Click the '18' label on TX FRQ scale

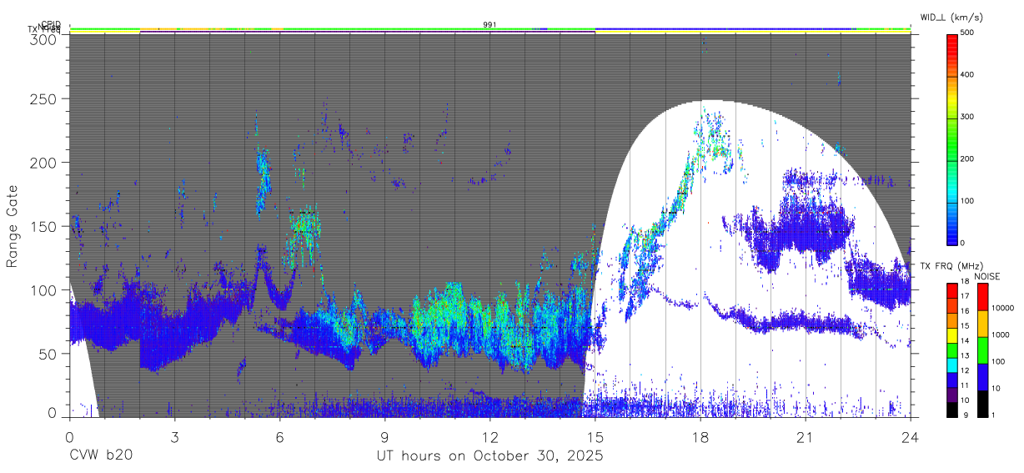(965, 282)
